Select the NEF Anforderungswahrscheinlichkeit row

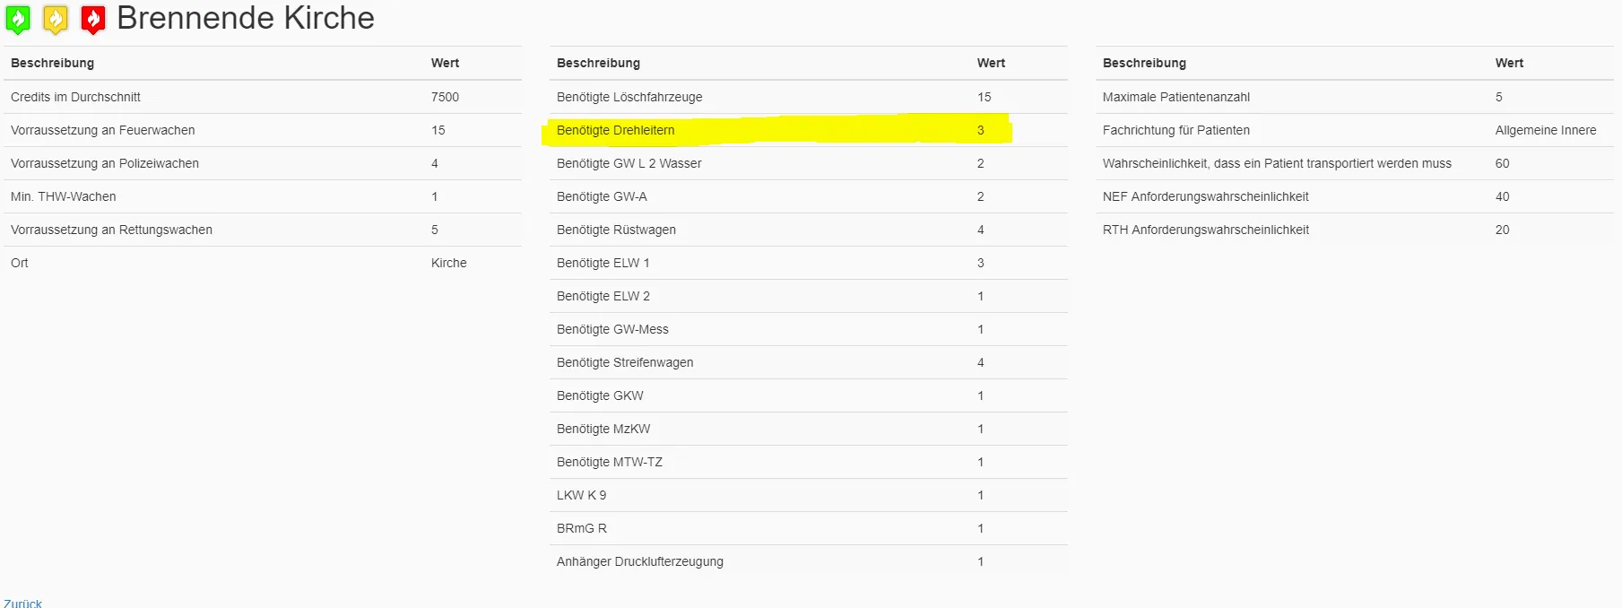coord(1205,196)
